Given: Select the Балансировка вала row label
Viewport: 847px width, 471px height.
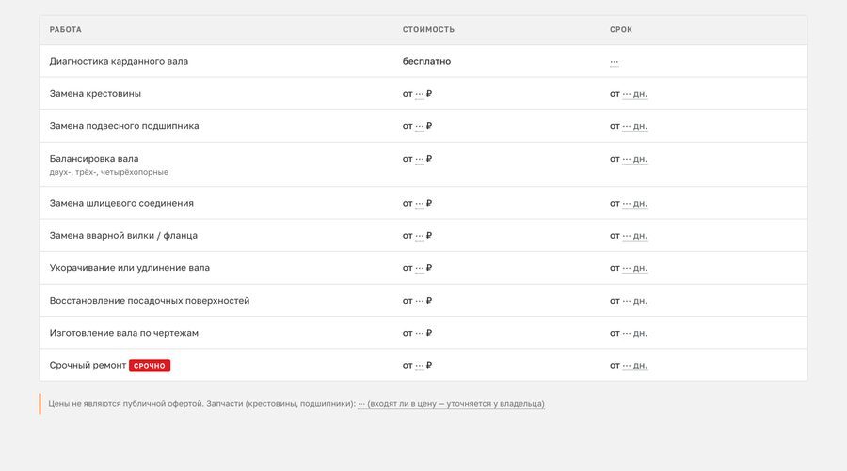Looking at the screenshot, I should point(94,159).
